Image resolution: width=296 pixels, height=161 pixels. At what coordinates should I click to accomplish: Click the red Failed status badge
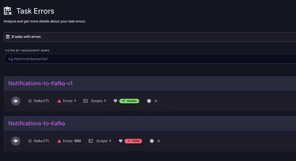pyautogui.click(x=133, y=141)
